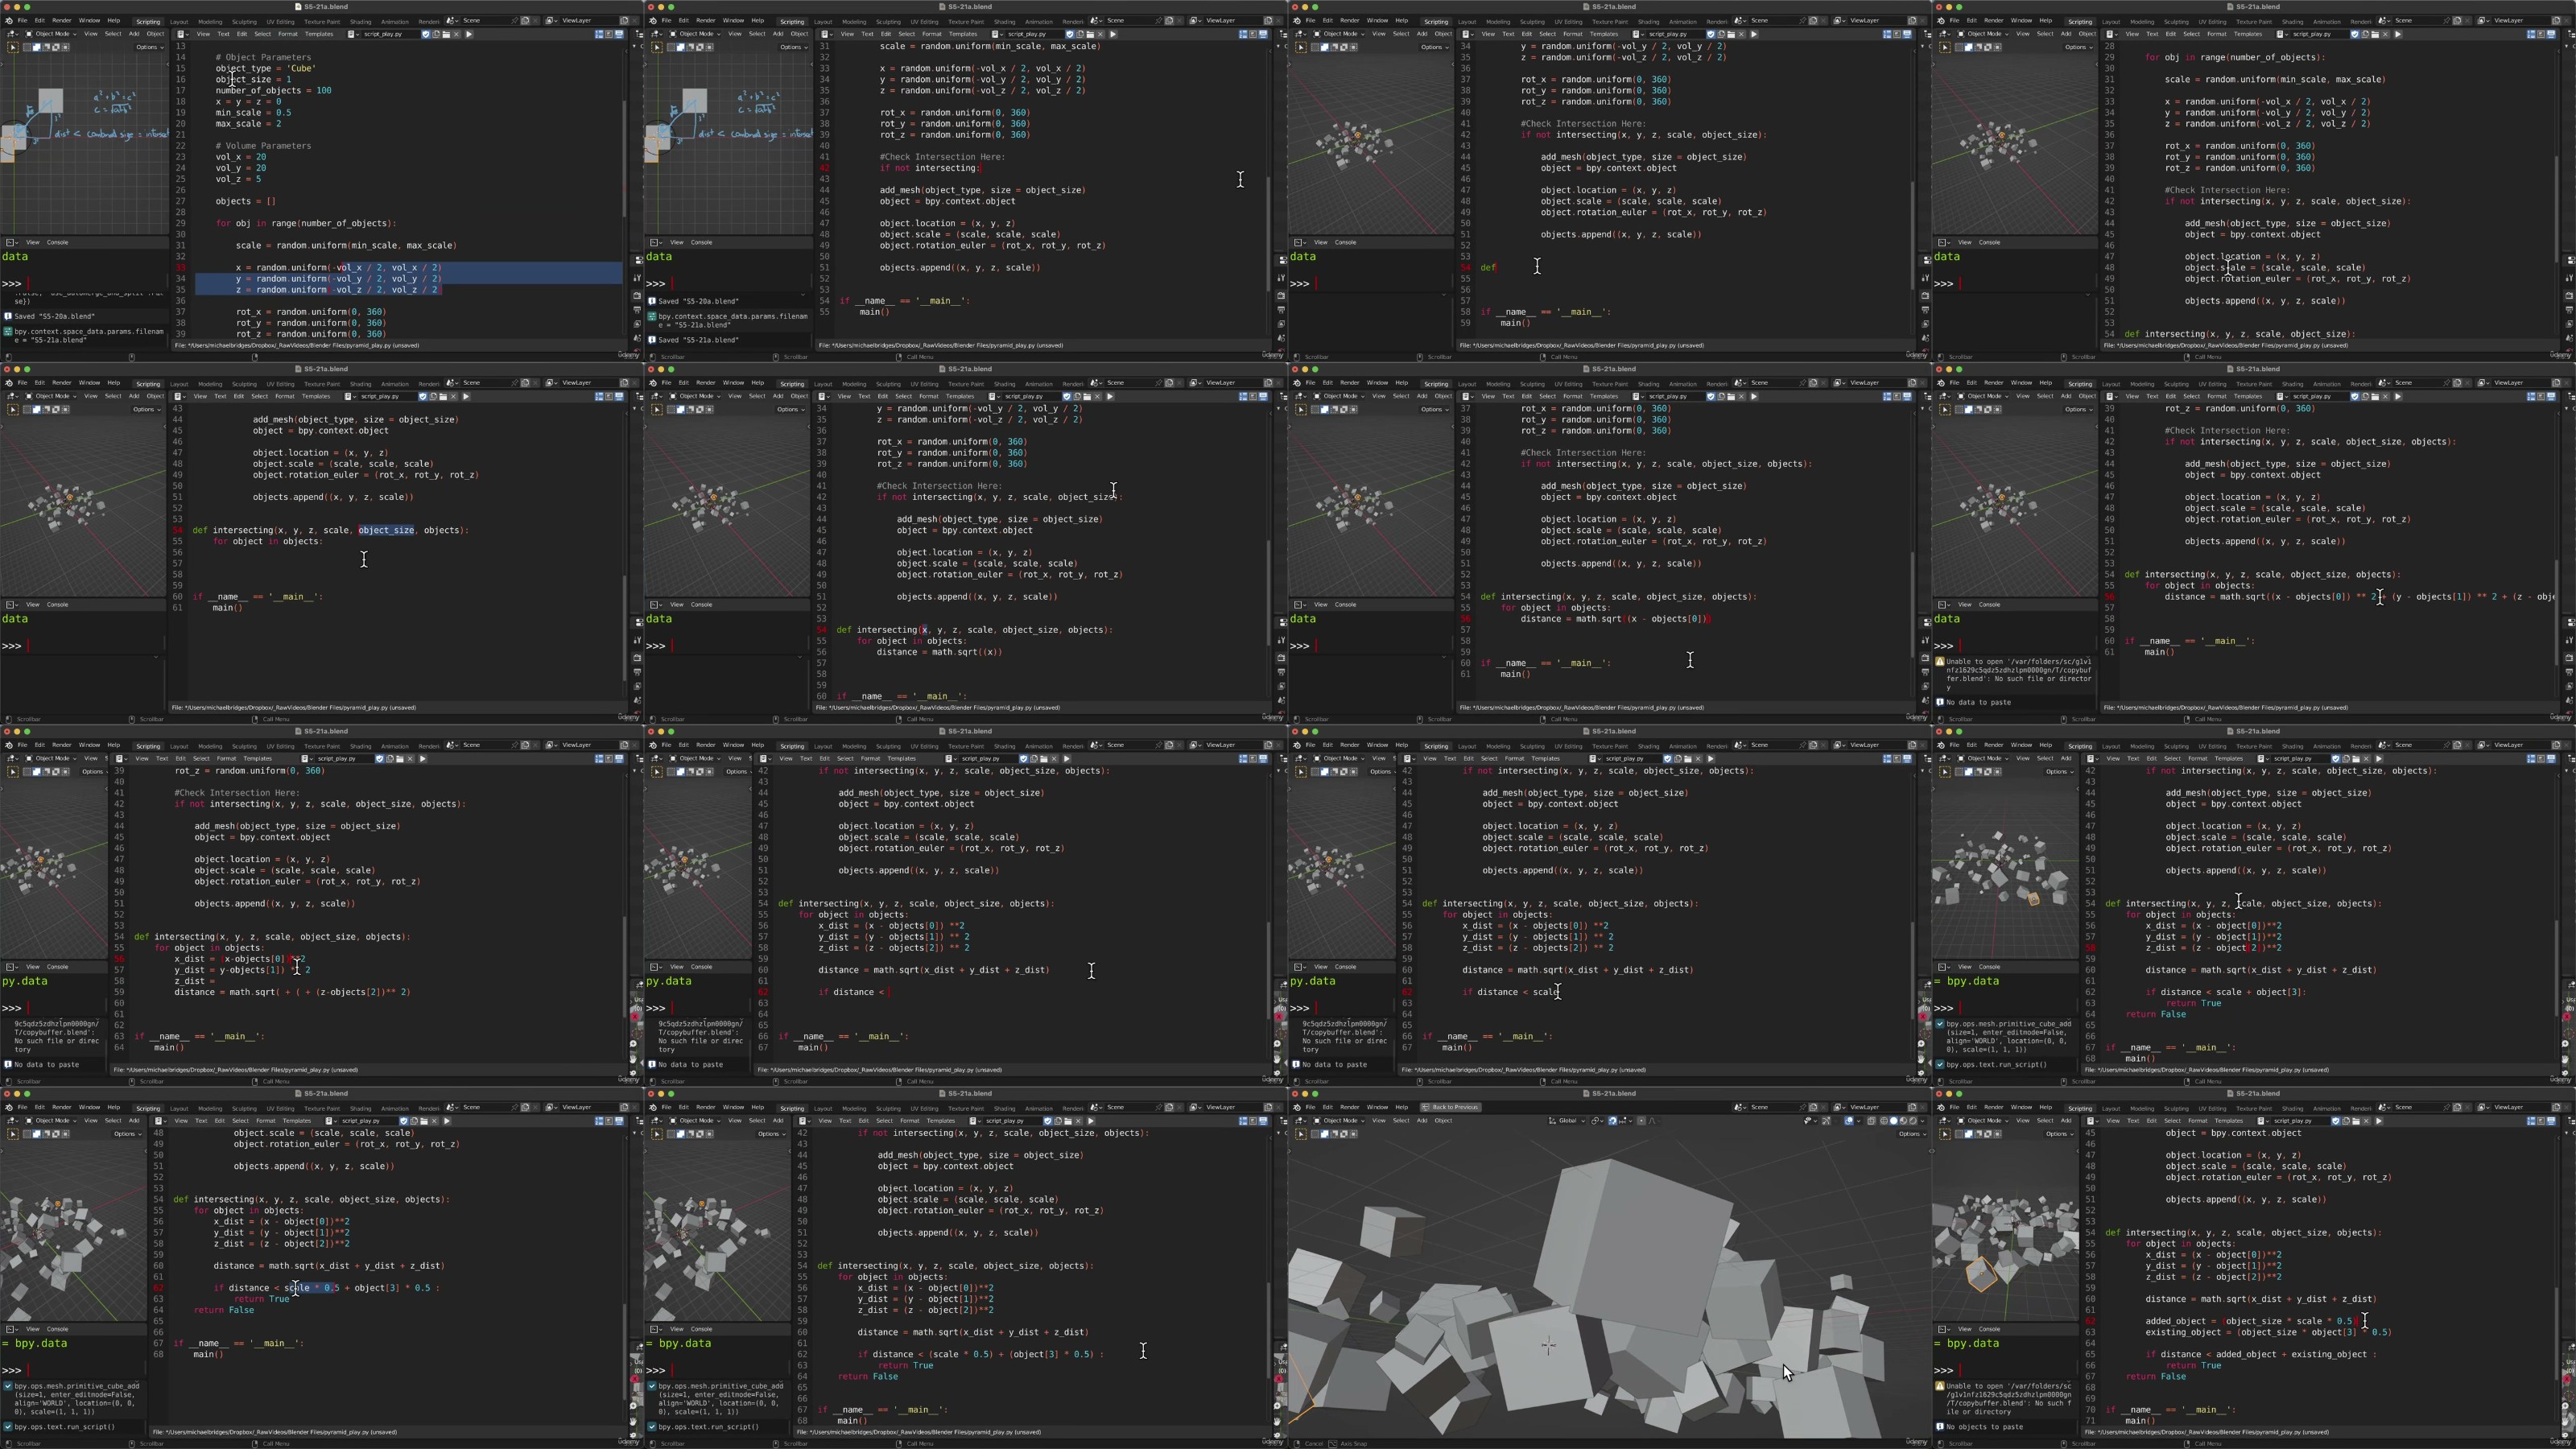The width and height of the screenshot is (2576, 1449).
Task: Click Run Script play icon in top-left window
Action: pyautogui.click(x=469, y=34)
